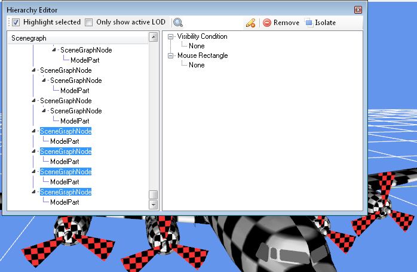This screenshot has width=417, height=272.
Task: Select the Mouse Rectangle label
Action: coord(203,55)
